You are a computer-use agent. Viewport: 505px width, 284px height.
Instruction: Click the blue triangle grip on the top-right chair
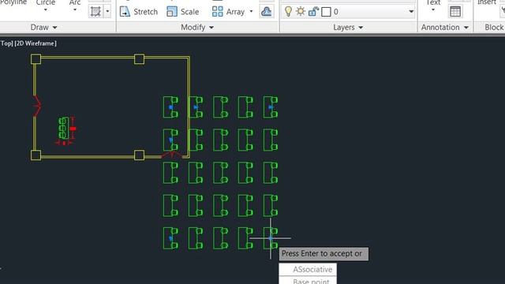click(271, 107)
